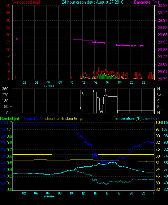Click wind direction axis value 360
The height and width of the screenshot is (205, 168).
point(5,89)
